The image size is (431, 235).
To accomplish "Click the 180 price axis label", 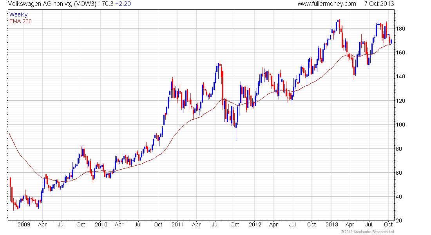I will [400, 29].
